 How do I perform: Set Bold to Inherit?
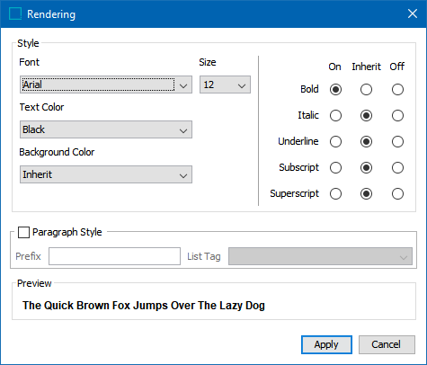coord(366,89)
